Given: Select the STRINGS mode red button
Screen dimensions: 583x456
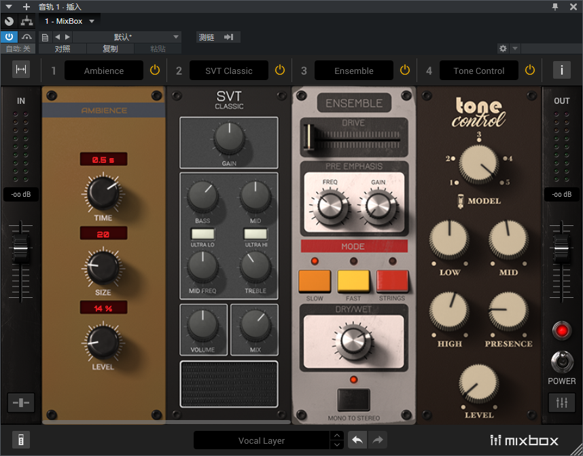Looking at the screenshot, I should pyautogui.click(x=392, y=281).
